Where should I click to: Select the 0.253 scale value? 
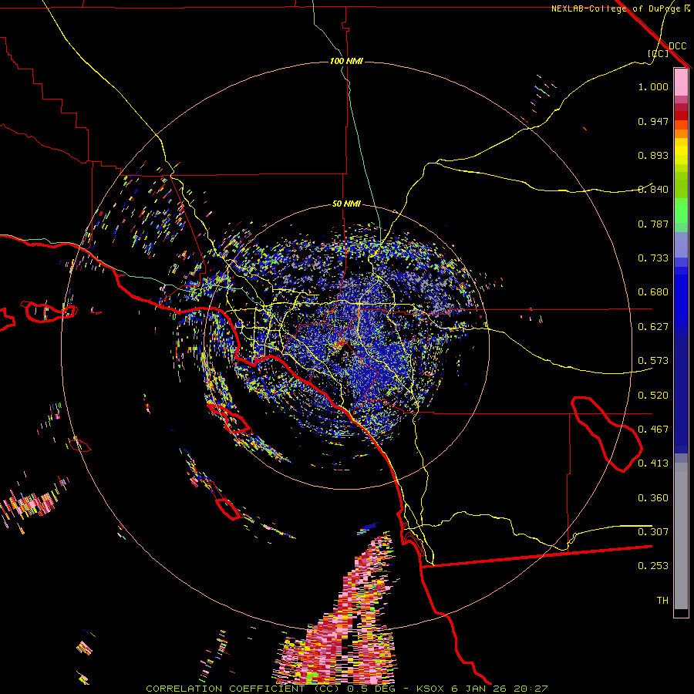click(x=653, y=566)
